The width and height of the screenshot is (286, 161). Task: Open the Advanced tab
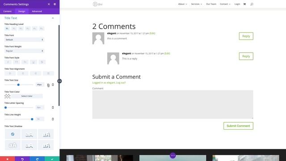point(37,11)
